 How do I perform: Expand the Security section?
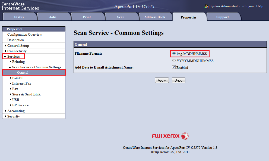coord(13,116)
